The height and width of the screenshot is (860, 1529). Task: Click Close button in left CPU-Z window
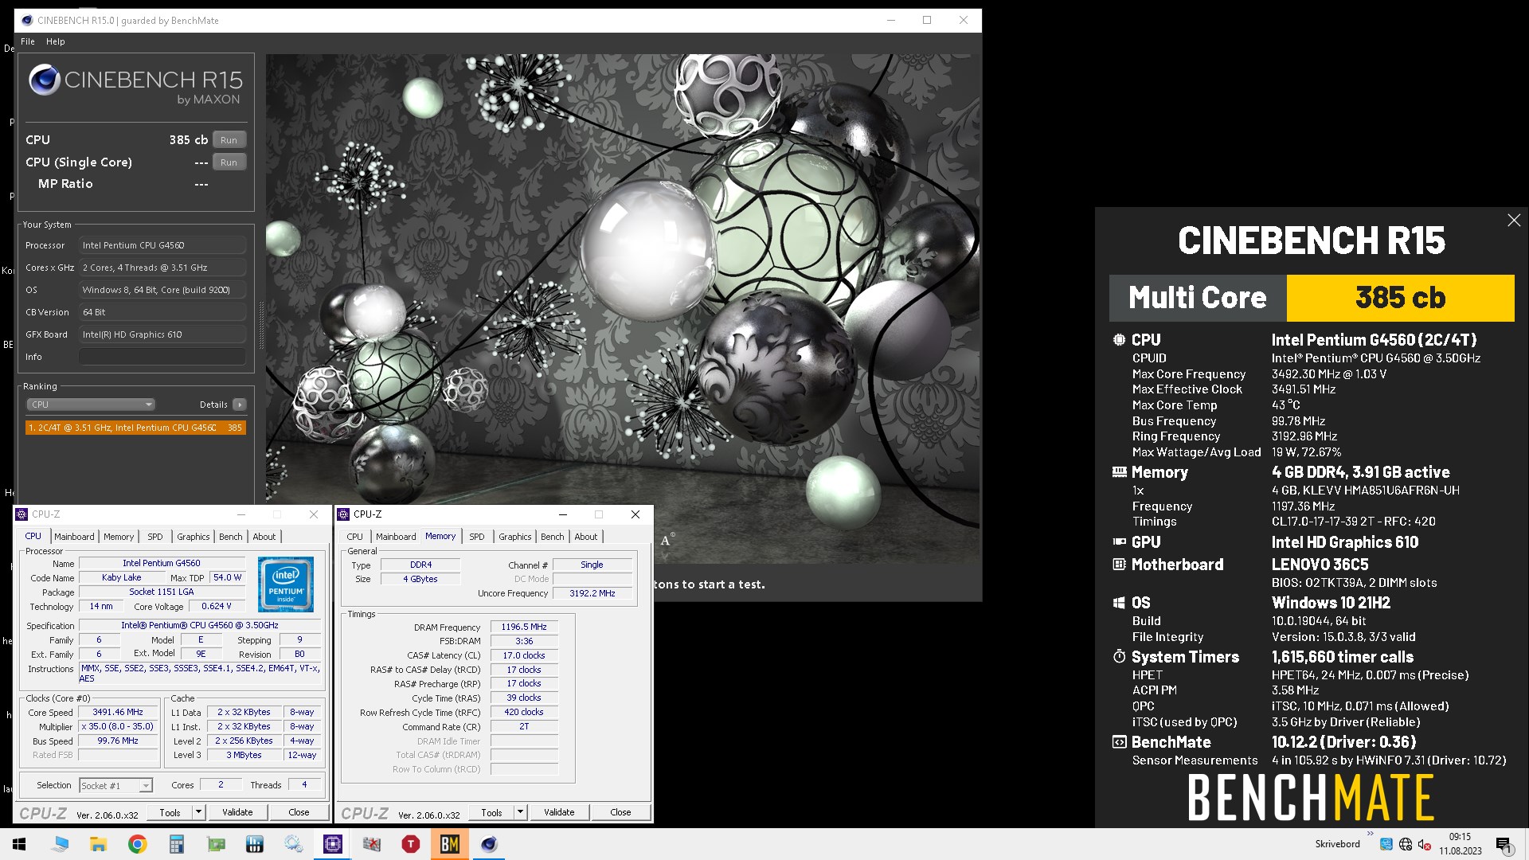tap(299, 812)
